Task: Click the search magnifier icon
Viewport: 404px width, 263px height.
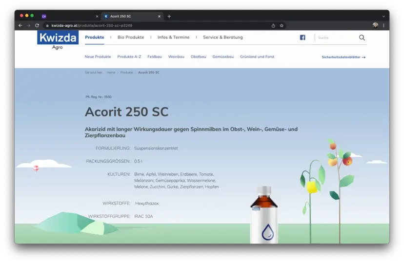Action: (x=362, y=38)
